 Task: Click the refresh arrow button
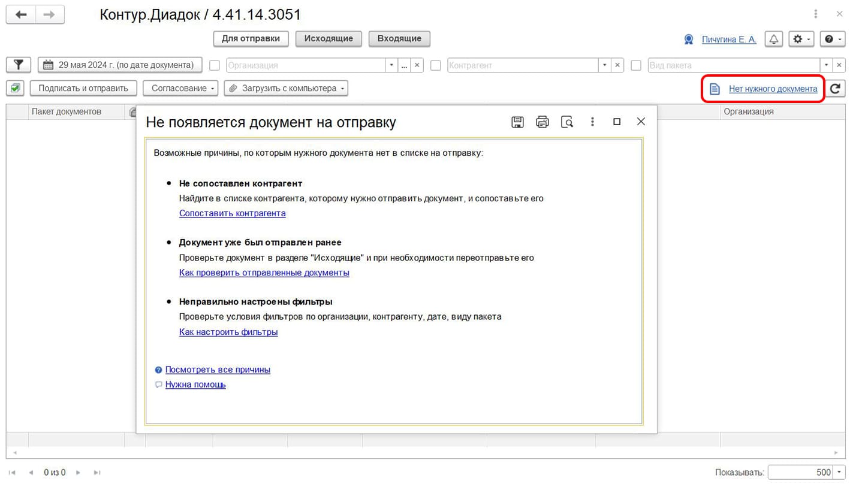click(x=835, y=89)
